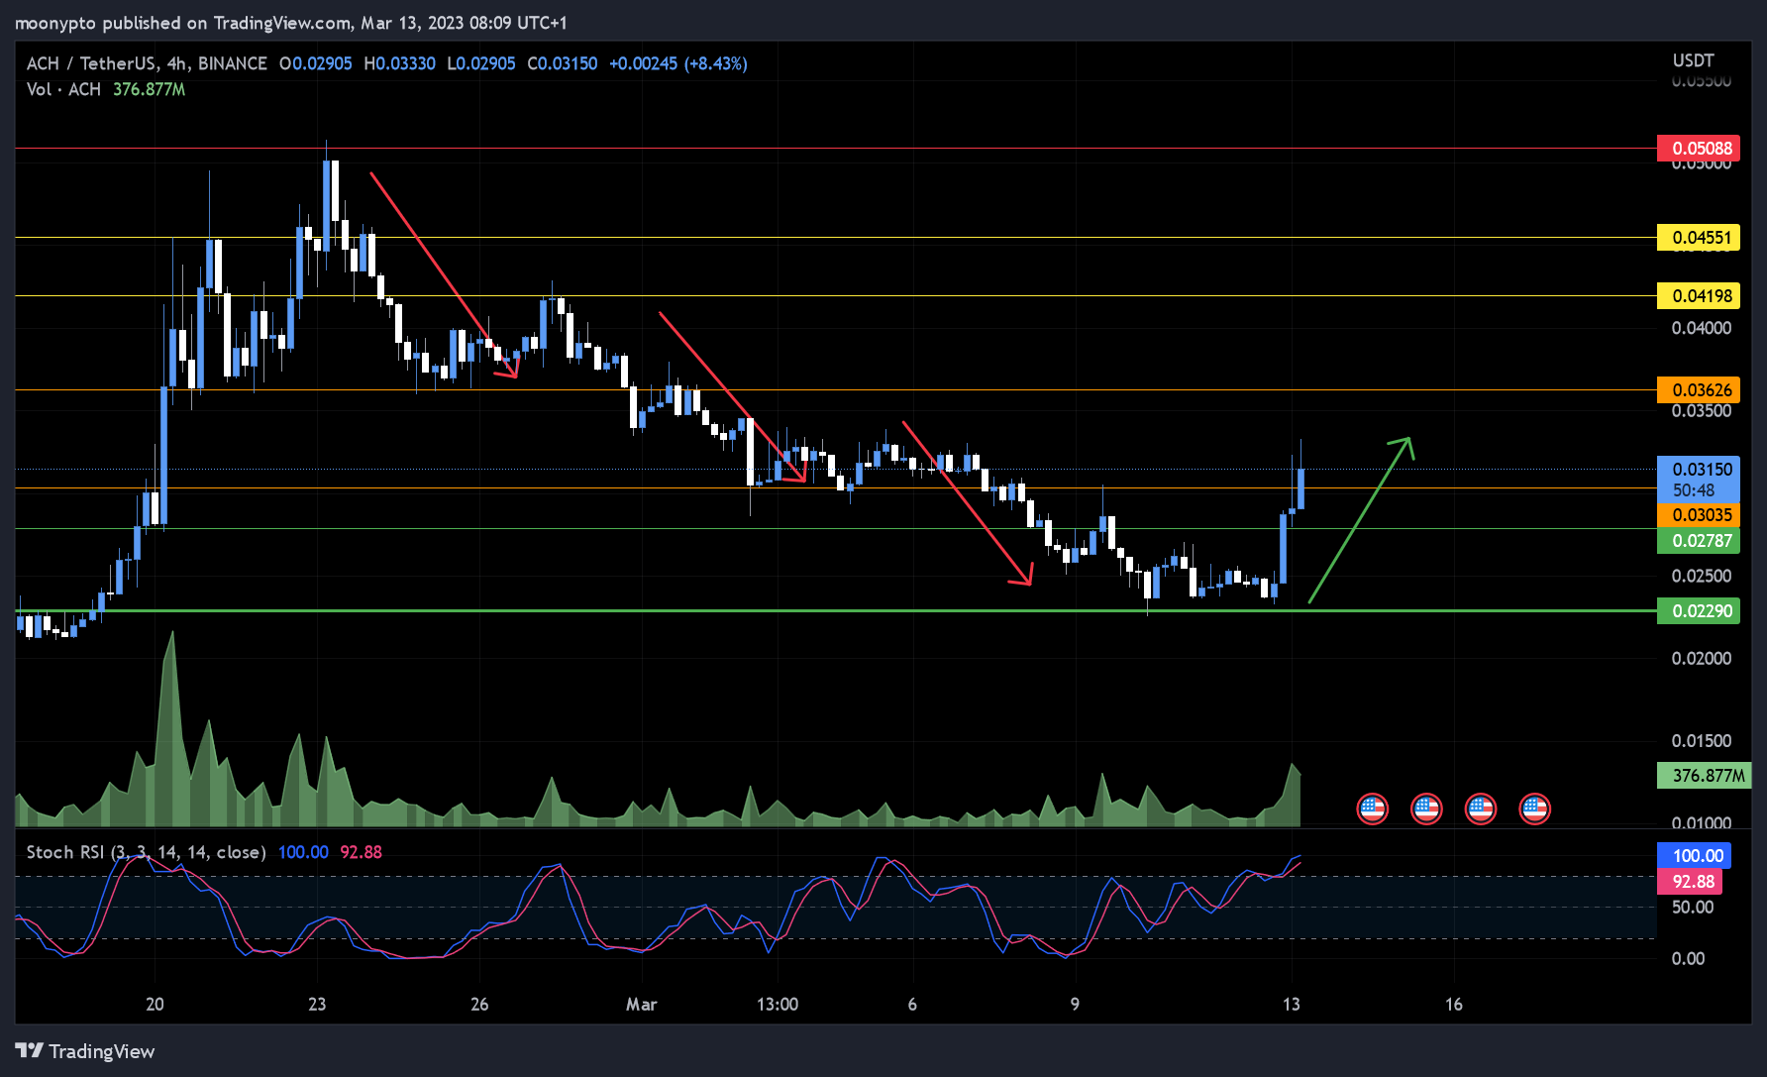The width and height of the screenshot is (1767, 1077).
Task: Click the Stoch RSI indicator legend title
Action: point(146,852)
